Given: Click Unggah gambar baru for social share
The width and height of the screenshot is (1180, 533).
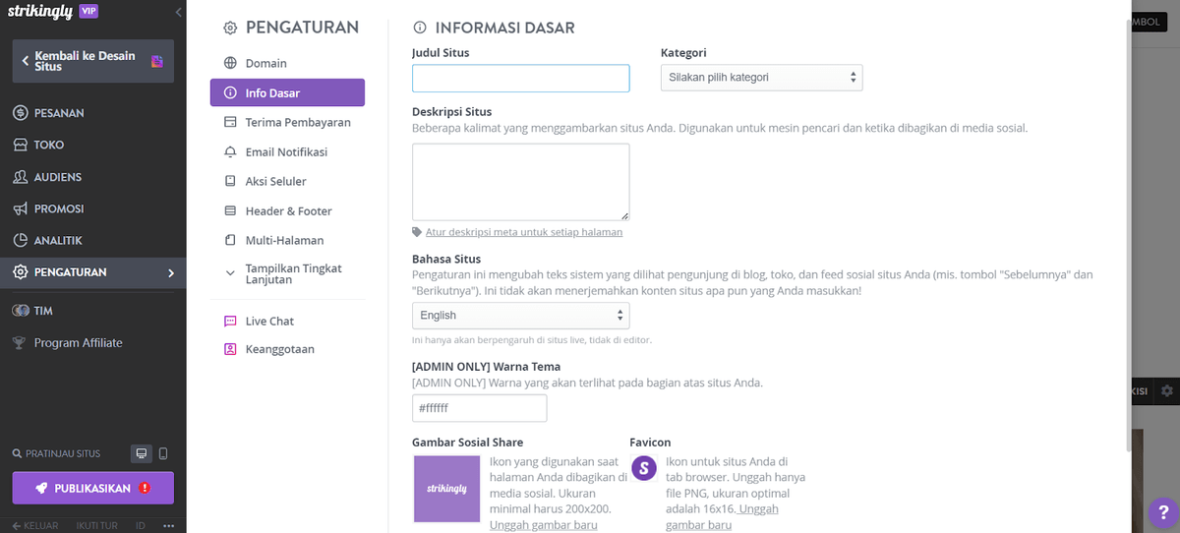Looking at the screenshot, I should pos(544,525).
